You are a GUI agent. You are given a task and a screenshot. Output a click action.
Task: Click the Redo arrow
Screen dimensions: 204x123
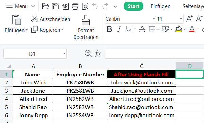click(x=105, y=6)
